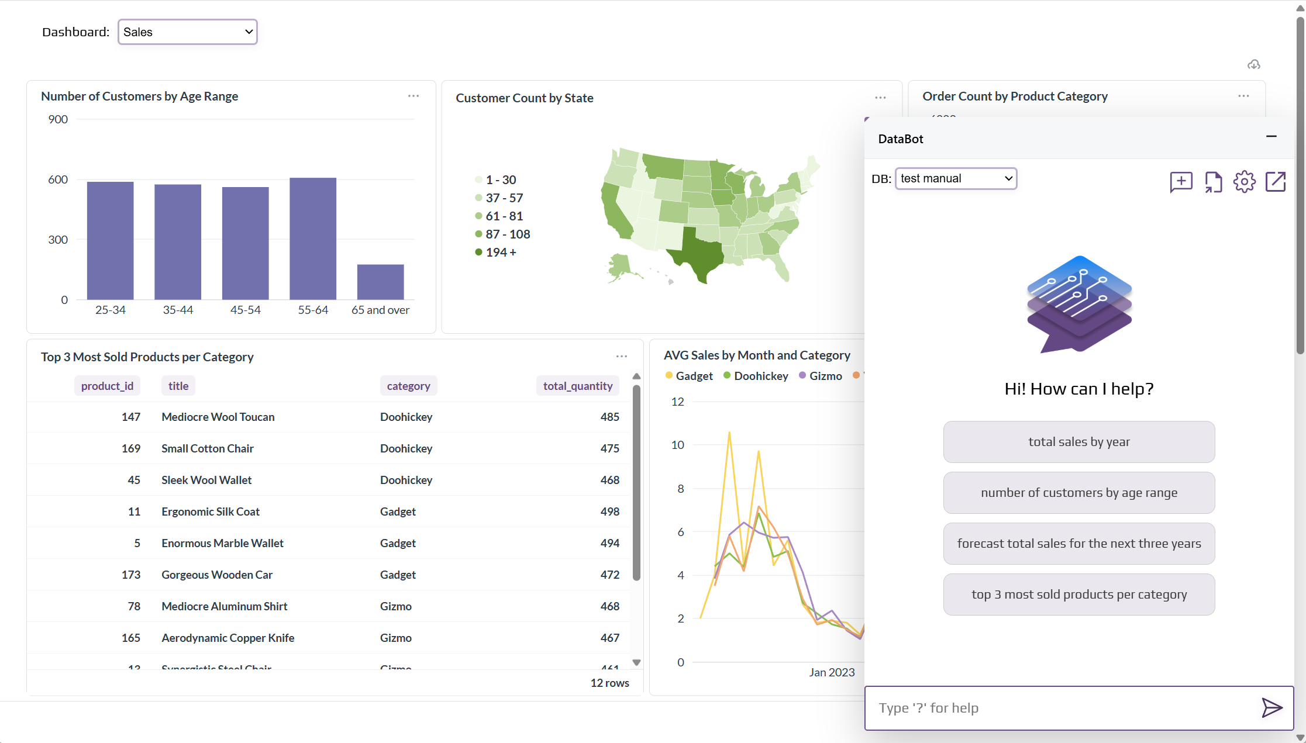Click the DataBot logo in the chat panel
Viewport: 1306px width, 743px height.
[x=1079, y=304]
